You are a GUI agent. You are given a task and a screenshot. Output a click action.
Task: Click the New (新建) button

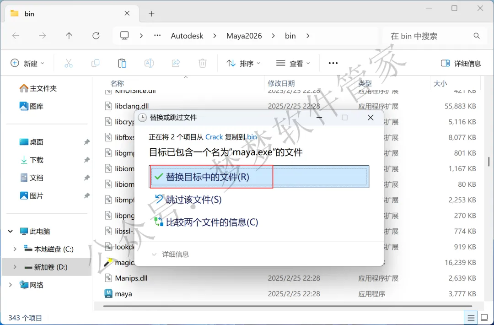[27, 63]
